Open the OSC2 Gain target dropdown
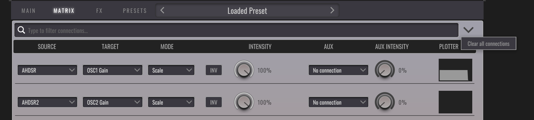The height and width of the screenshot is (120, 534). pyautogui.click(x=112, y=102)
